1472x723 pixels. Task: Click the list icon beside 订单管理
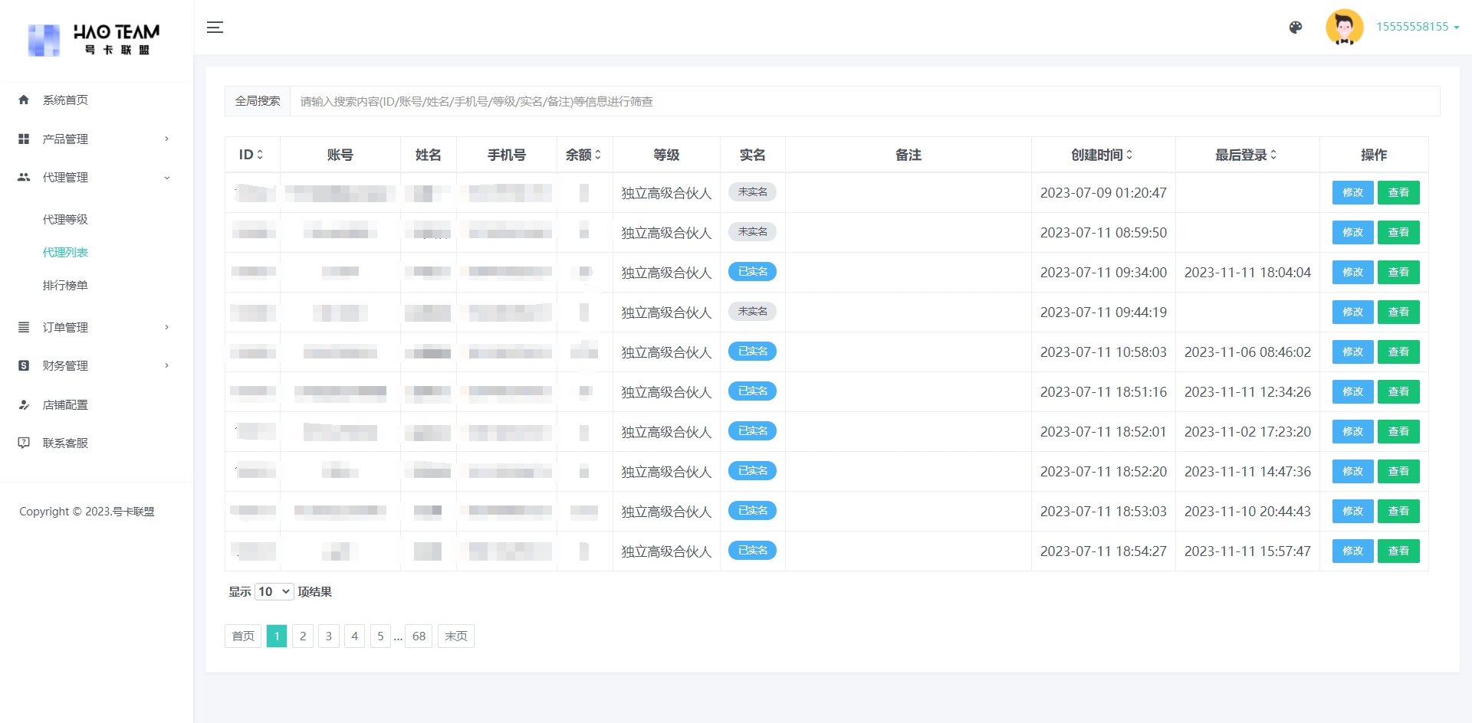click(24, 327)
